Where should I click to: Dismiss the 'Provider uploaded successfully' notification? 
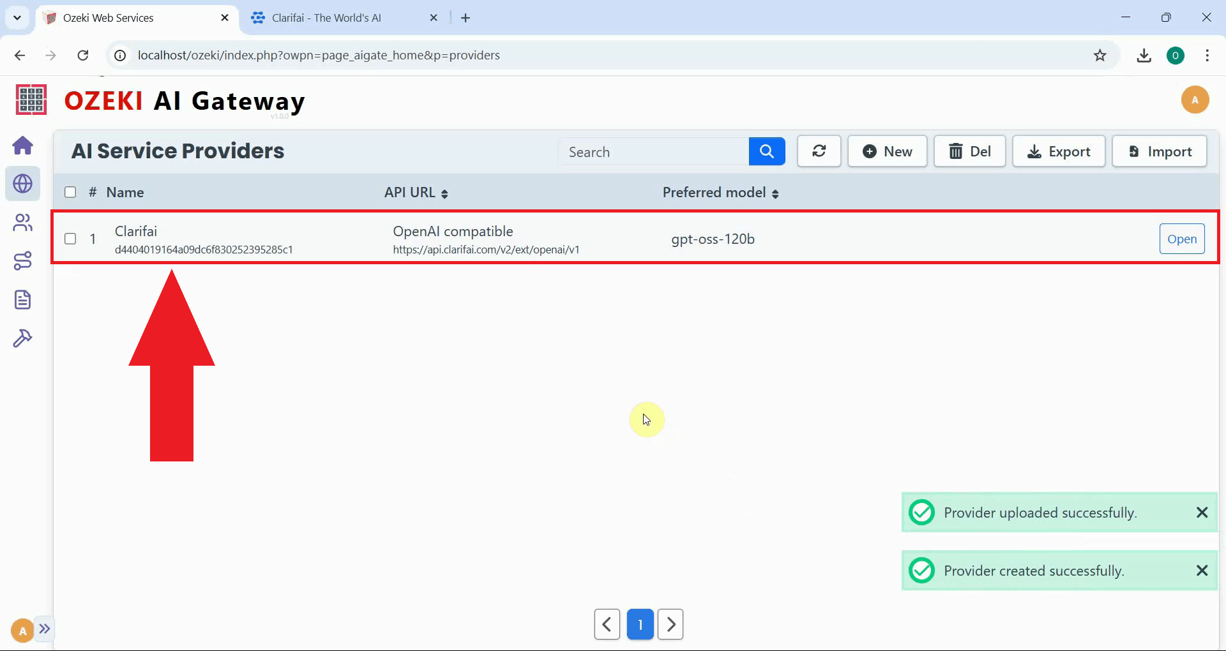1202,513
